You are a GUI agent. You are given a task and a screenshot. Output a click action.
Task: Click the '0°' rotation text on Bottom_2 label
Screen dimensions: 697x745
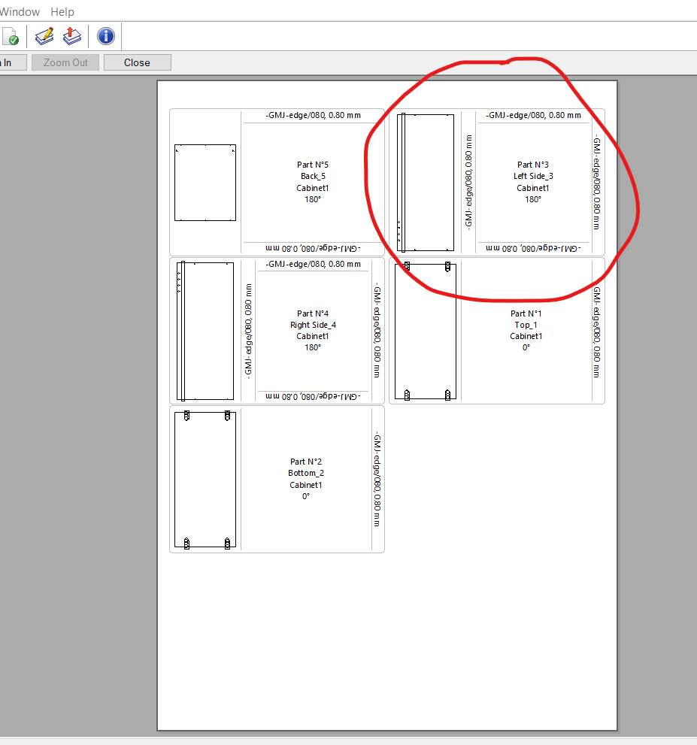pos(306,496)
